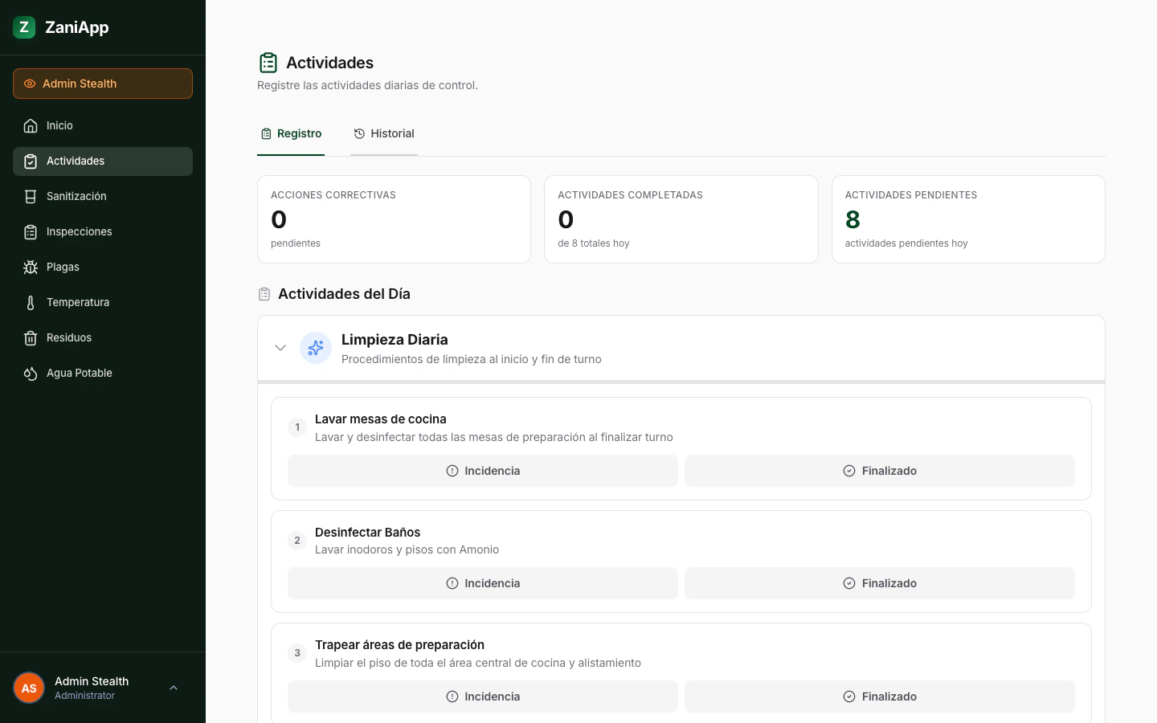Click the 'Desinfectar Baños' title

[368, 533]
